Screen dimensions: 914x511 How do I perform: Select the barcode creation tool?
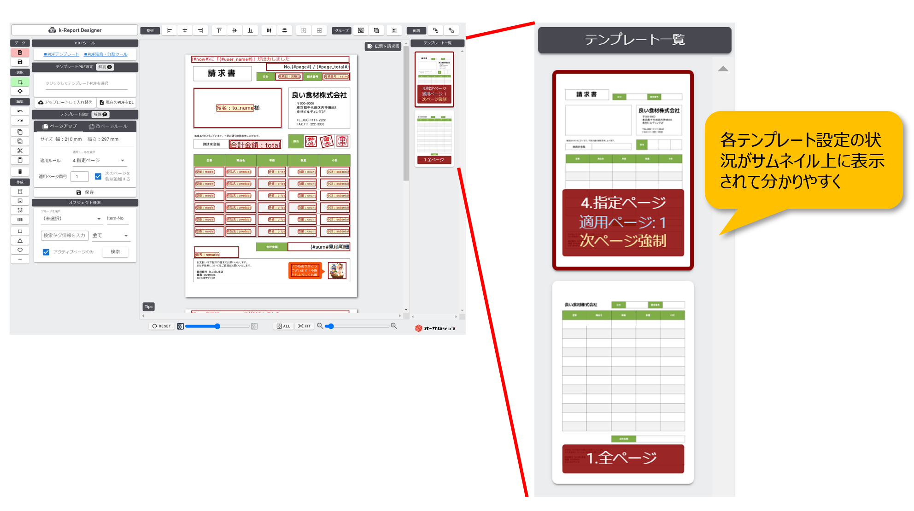20,220
